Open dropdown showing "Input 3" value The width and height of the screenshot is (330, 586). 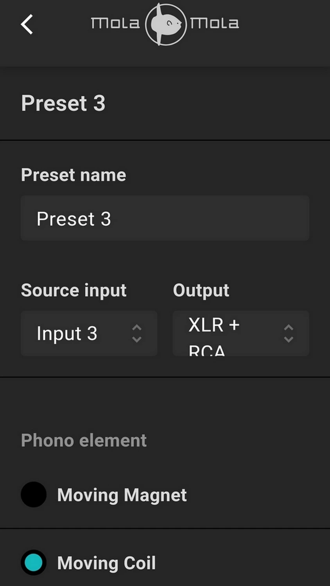pyautogui.click(x=67, y=333)
